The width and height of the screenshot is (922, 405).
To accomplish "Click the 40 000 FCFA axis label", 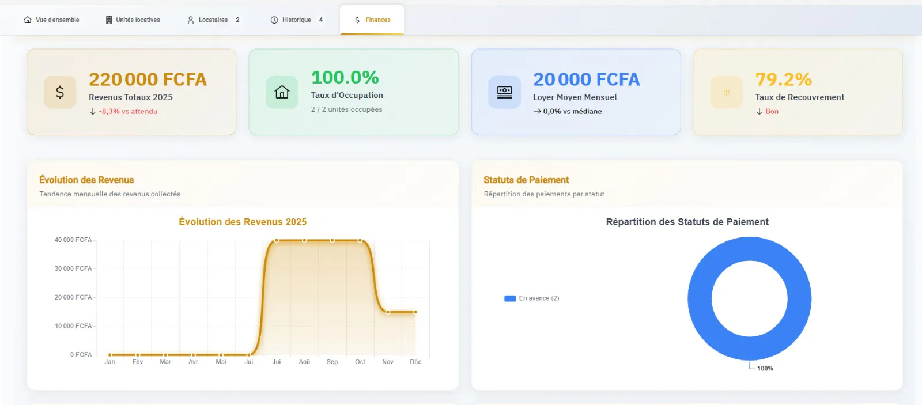I will 73,240.
